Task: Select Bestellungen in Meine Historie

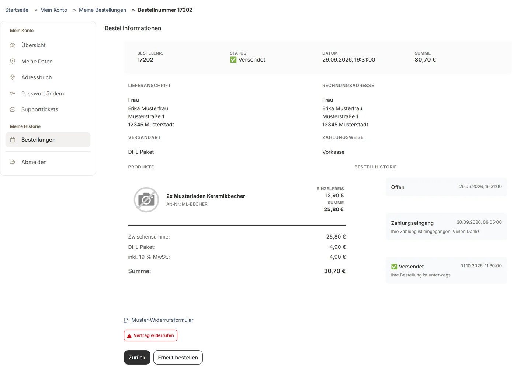Action: click(x=48, y=140)
